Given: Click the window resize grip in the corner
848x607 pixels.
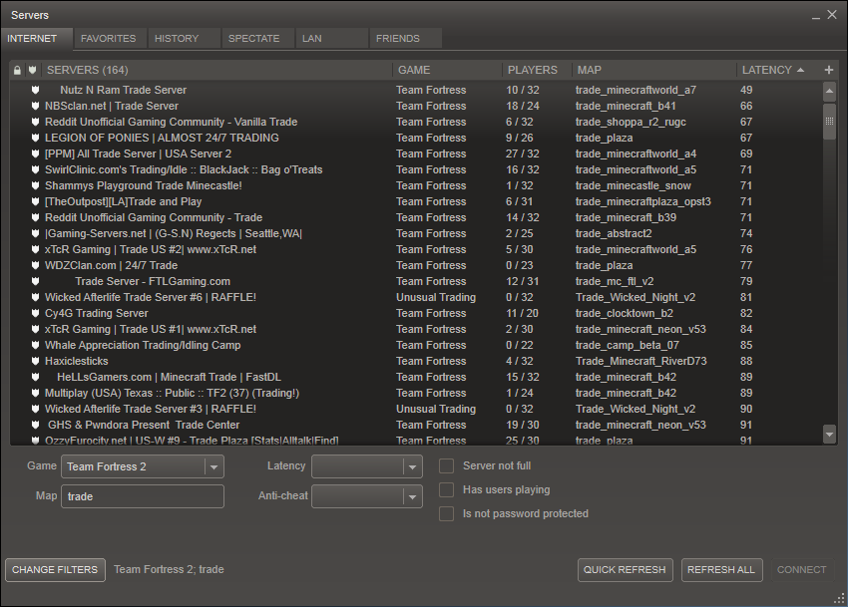Looking at the screenshot, I should click(x=839, y=598).
